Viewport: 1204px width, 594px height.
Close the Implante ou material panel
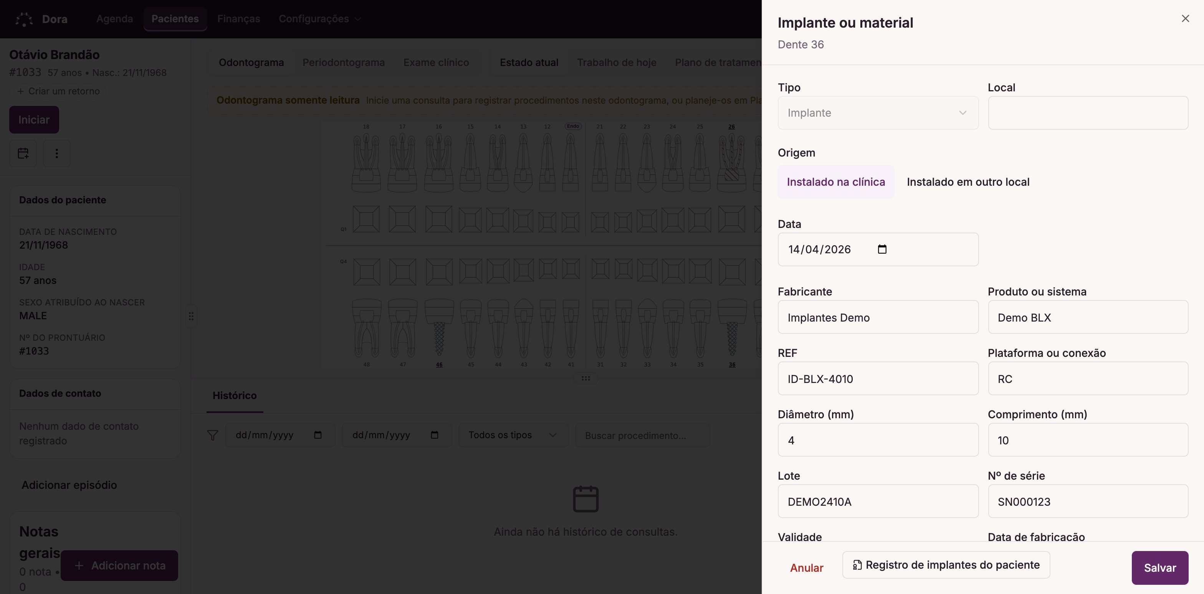tap(1185, 19)
